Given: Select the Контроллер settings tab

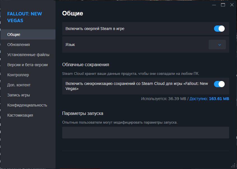Looking at the screenshot, I should click(28, 75).
